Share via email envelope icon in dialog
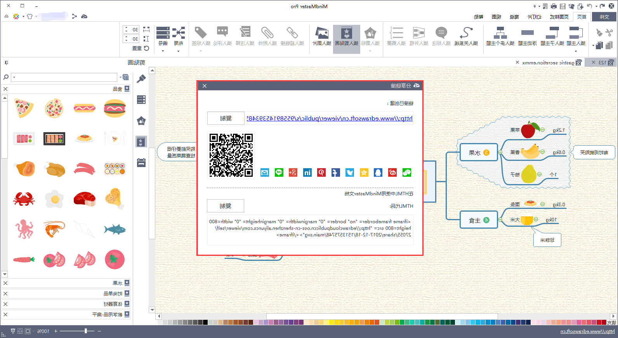The height and width of the screenshot is (338, 618). (265, 172)
